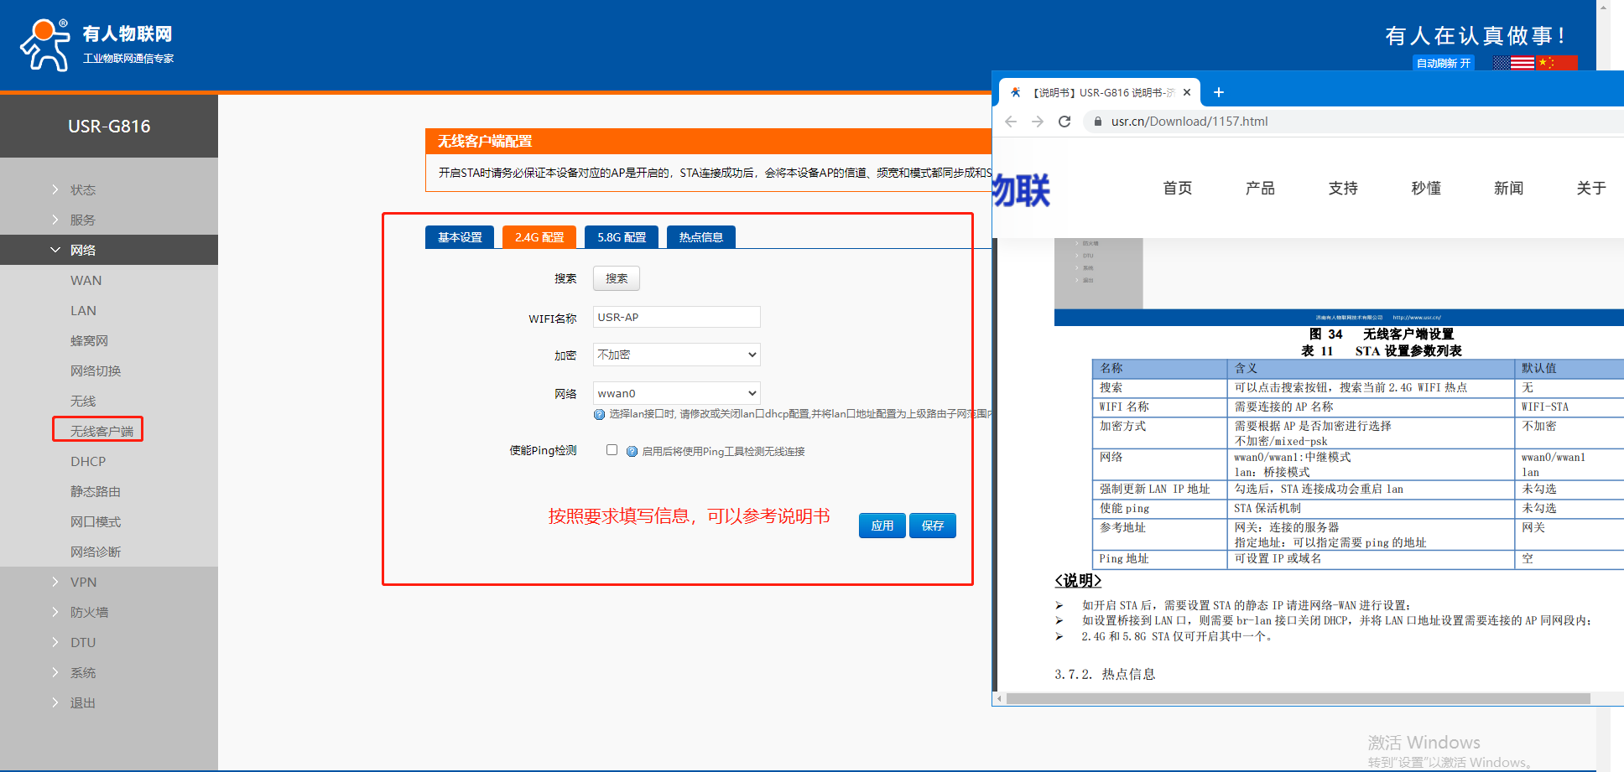Viewport: 1624px width, 772px height.
Task: Click the browser back arrow
Action: pos(1011,122)
